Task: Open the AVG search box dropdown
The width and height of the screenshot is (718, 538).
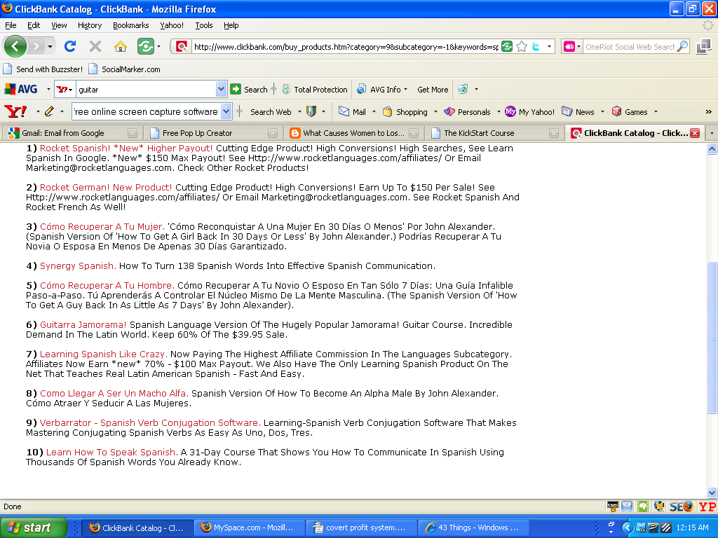Action: tap(222, 90)
